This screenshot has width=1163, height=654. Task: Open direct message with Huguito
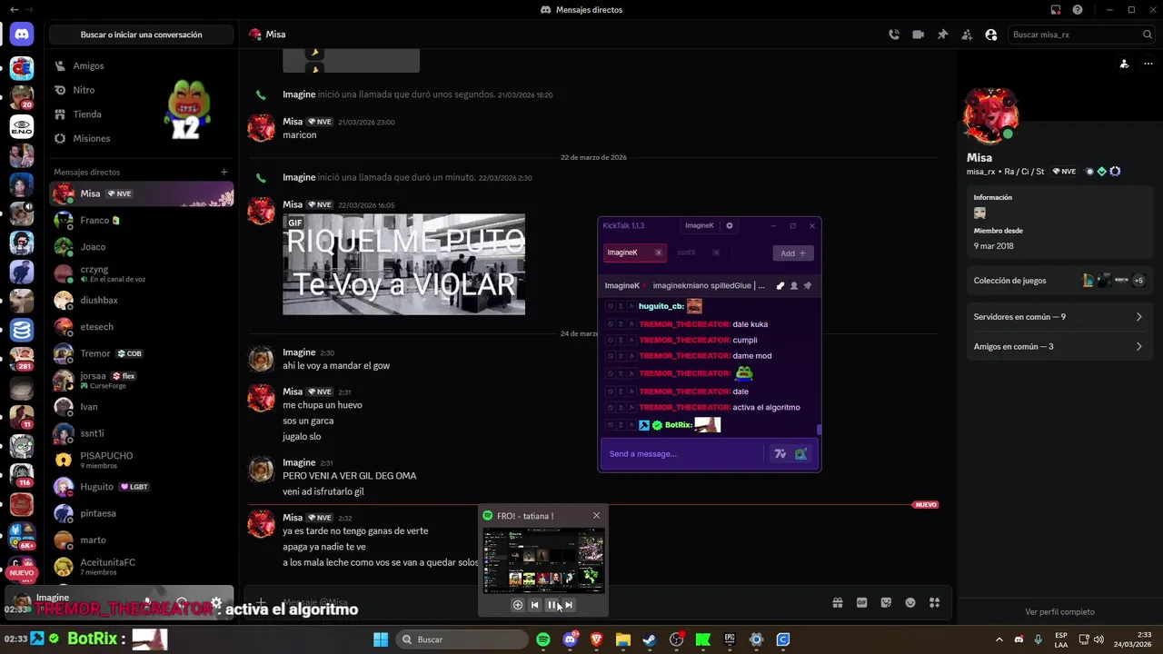[142, 487]
